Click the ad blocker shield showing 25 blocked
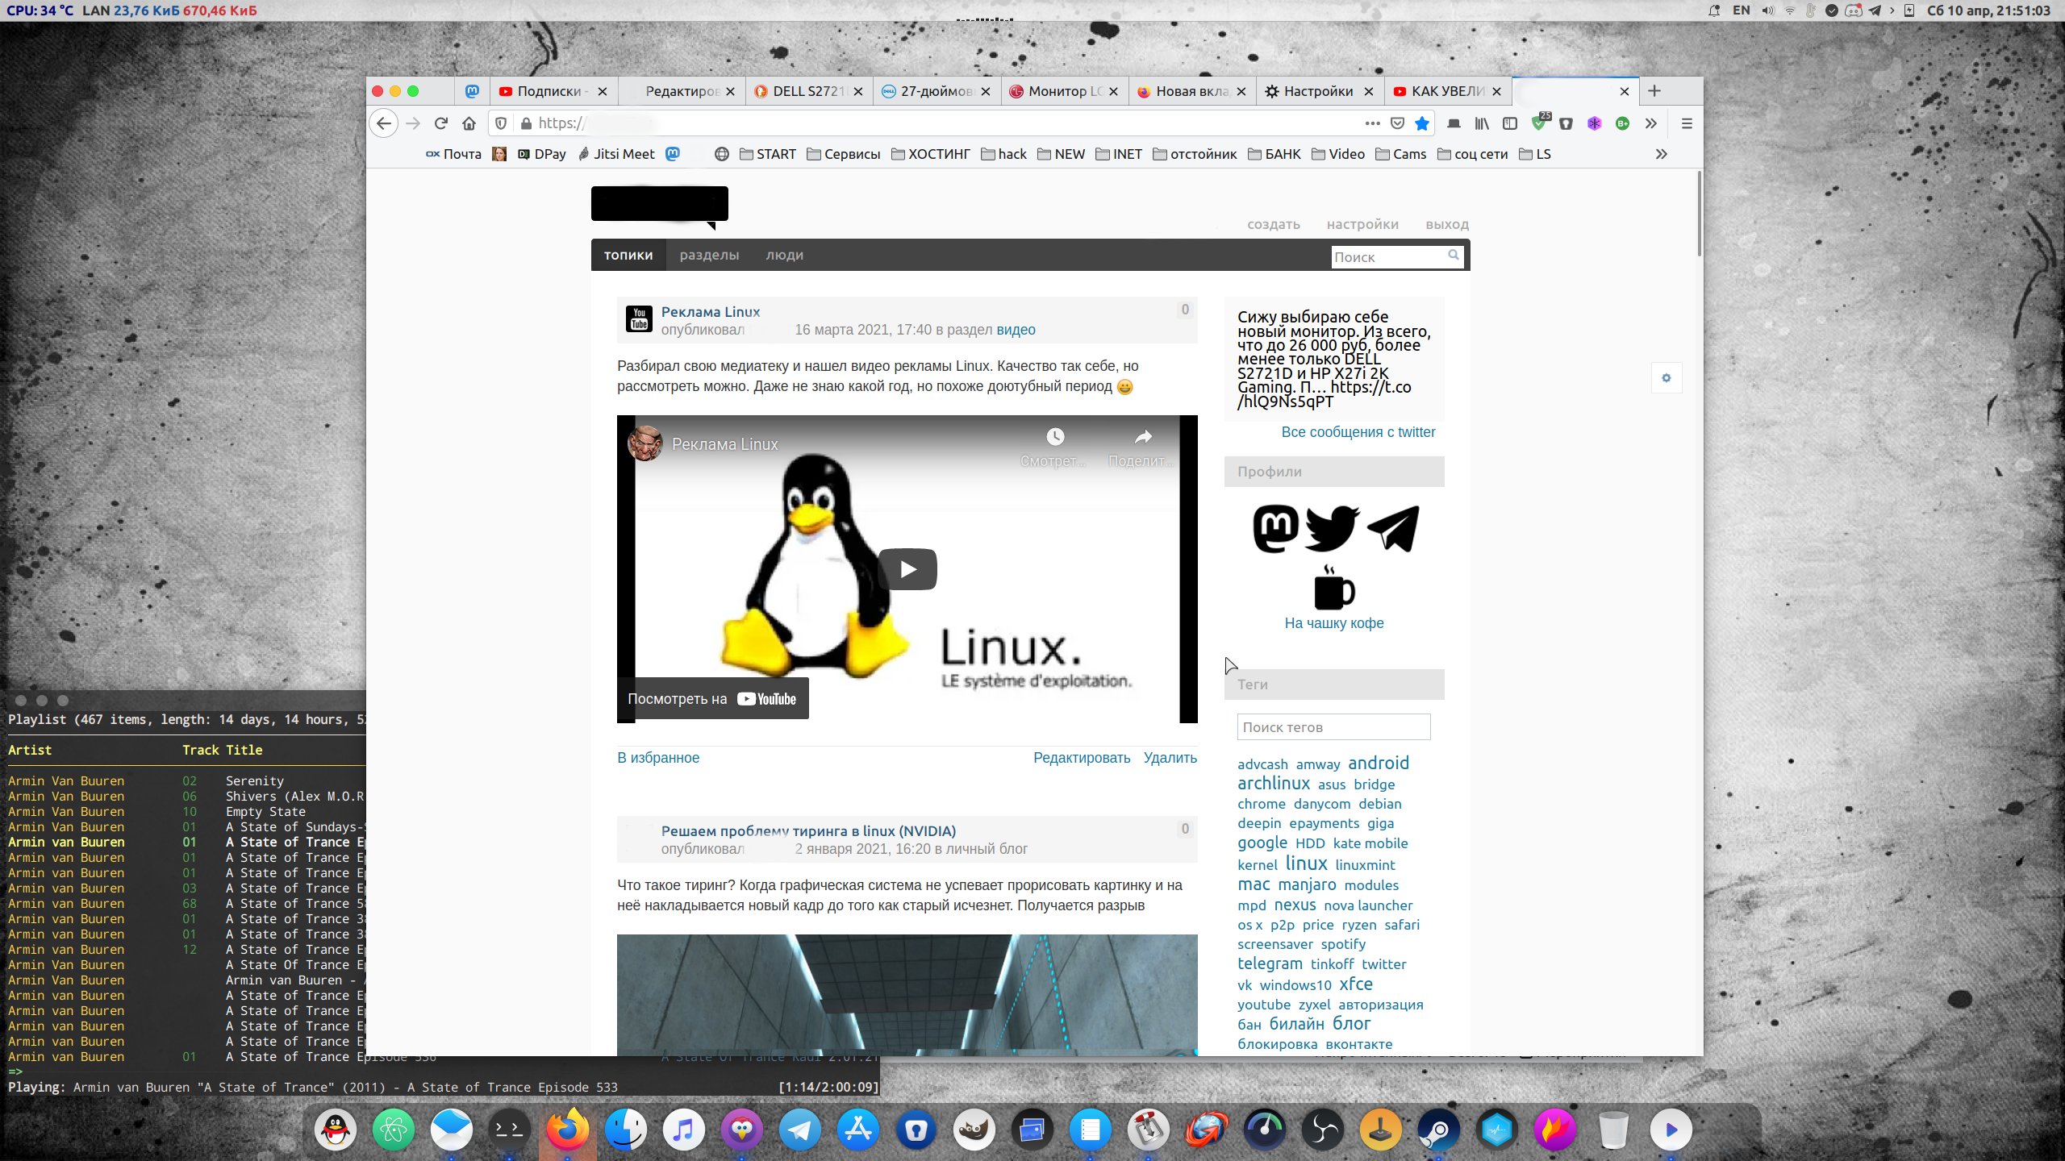Image resolution: width=2065 pixels, height=1161 pixels. click(1540, 124)
